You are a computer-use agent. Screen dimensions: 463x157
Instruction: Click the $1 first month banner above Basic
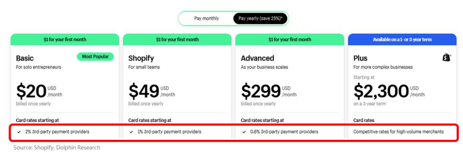[65, 39]
